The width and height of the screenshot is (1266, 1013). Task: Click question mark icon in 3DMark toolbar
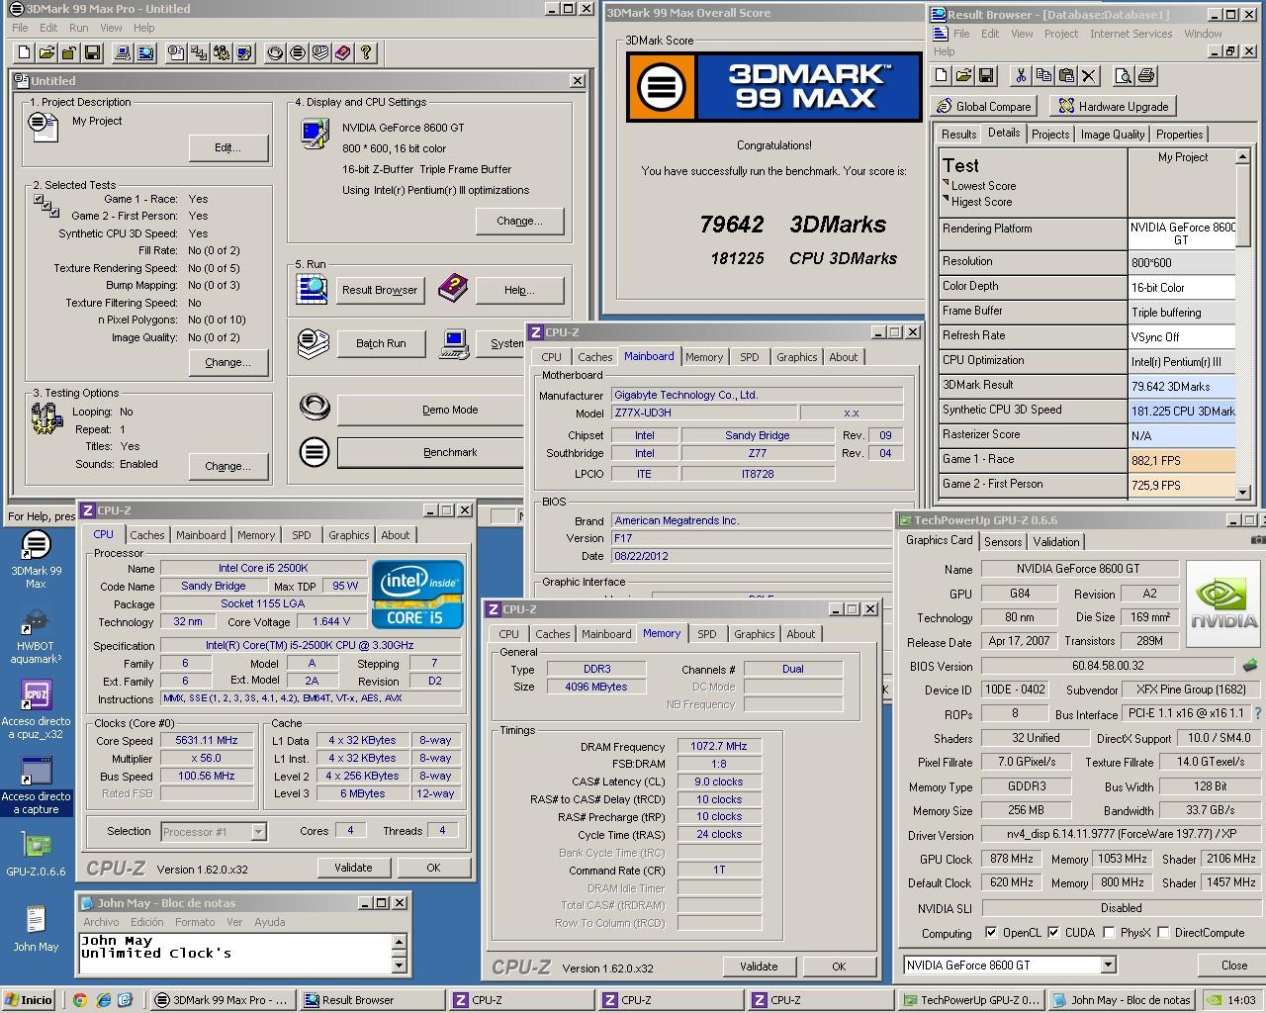click(366, 52)
